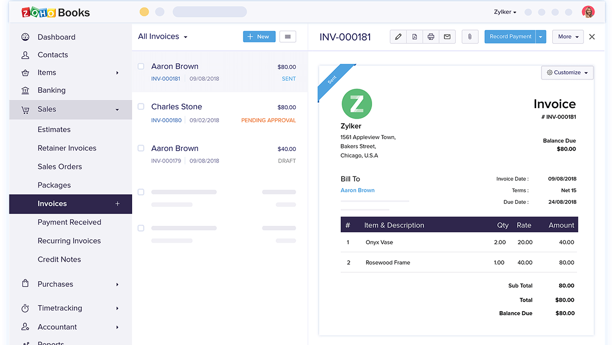
Task: Open user profile avatar
Action: 589,12
